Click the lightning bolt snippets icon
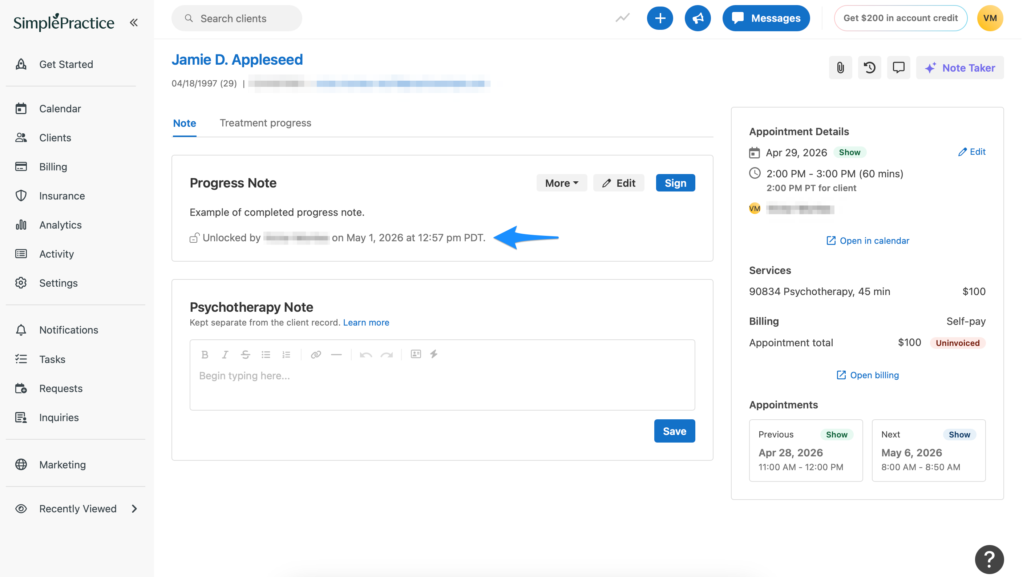The image size is (1031, 577). [434, 354]
